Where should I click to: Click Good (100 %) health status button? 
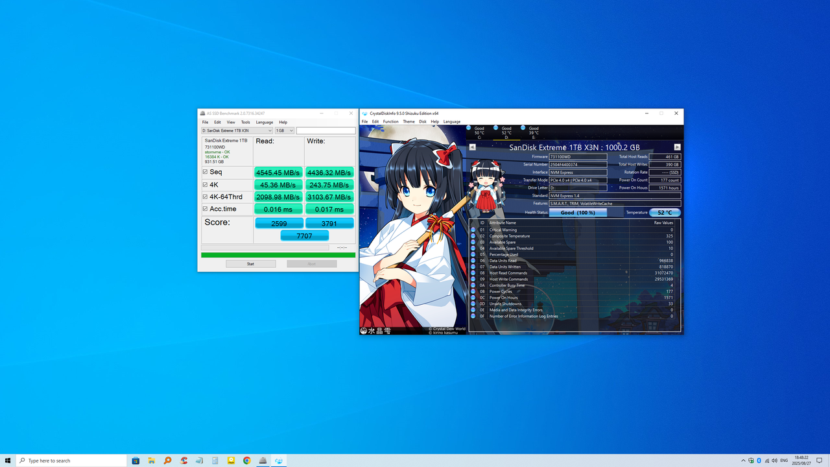click(578, 212)
